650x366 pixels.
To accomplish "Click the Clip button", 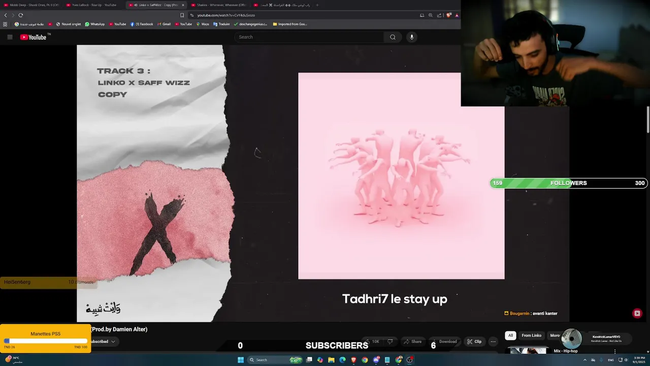I will (474, 342).
